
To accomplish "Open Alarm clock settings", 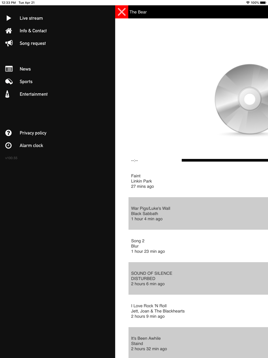I will 58,145.
